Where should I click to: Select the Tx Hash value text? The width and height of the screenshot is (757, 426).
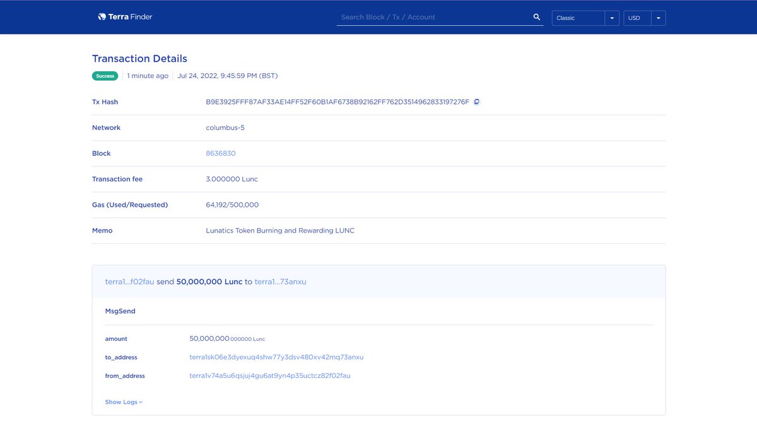pos(337,102)
